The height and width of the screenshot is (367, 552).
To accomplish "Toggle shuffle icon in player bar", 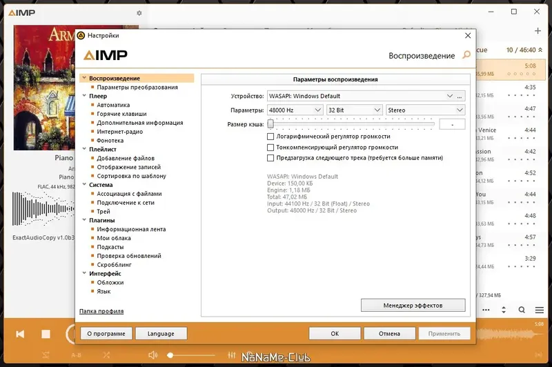I will [x=106, y=355].
